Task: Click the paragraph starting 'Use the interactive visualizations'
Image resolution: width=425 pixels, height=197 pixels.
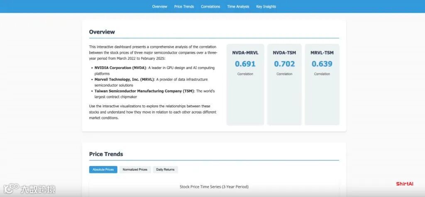Action: click(153, 112)
